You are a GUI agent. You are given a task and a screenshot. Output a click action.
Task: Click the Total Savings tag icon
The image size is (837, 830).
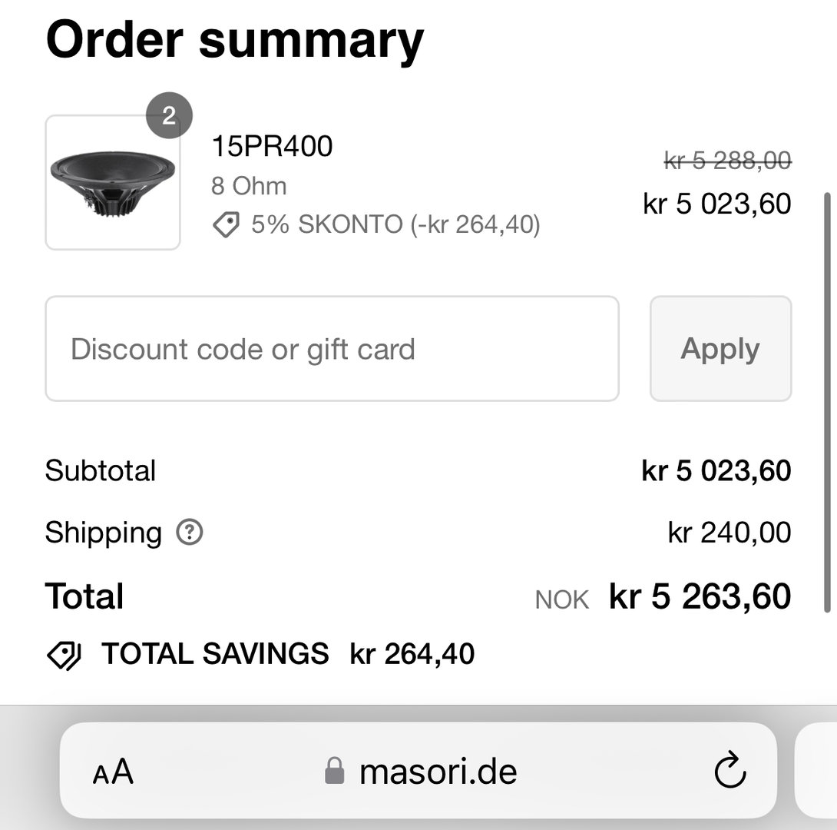(x=65, y=655)
